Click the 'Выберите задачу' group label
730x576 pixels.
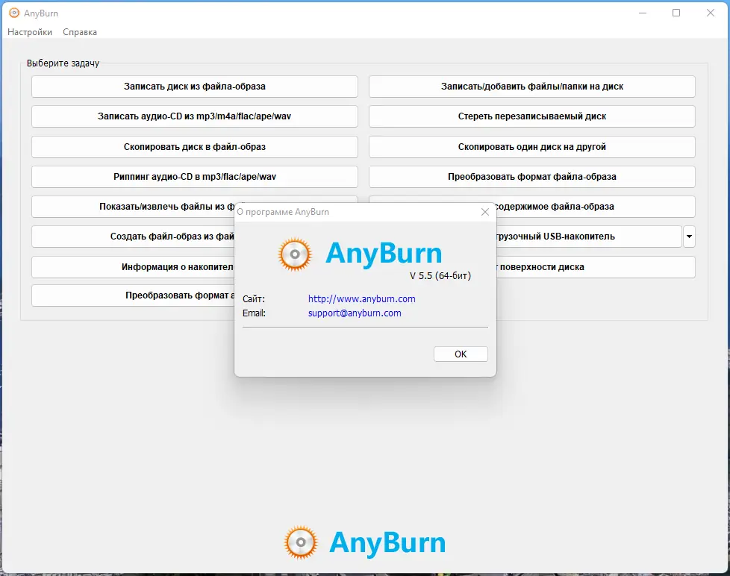pyautogui.click(x=63, y=63)
